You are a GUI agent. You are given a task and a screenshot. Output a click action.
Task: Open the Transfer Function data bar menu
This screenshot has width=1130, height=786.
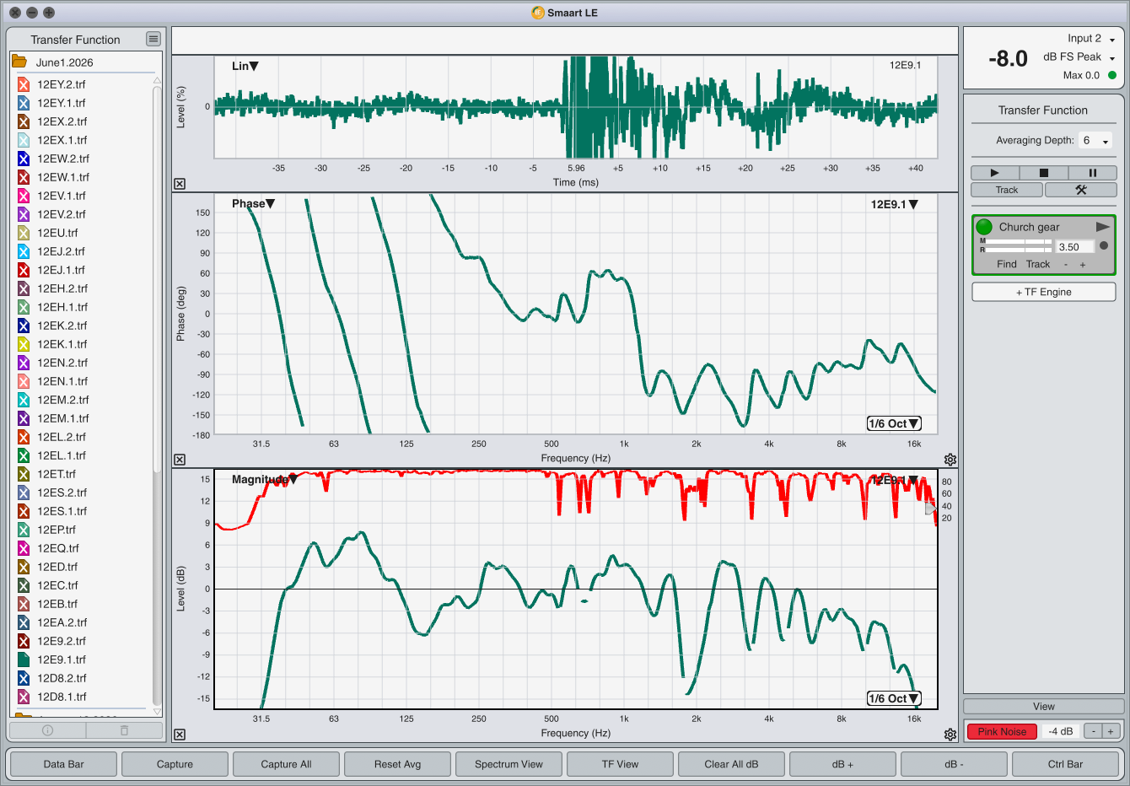pyautogui.click(x=153, y=39)
